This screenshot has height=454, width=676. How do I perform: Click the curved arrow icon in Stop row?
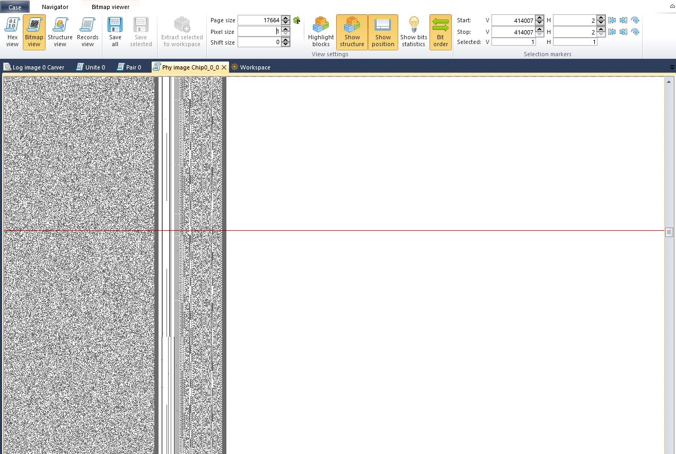click(635, 32)
